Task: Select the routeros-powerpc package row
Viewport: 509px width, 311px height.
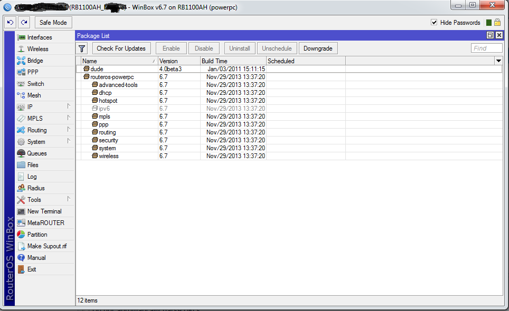Action: 289,77
